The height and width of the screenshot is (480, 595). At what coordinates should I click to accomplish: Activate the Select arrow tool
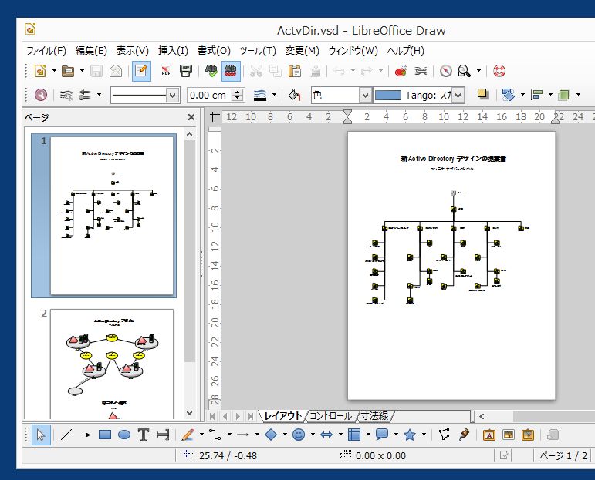tap(41, 435)
